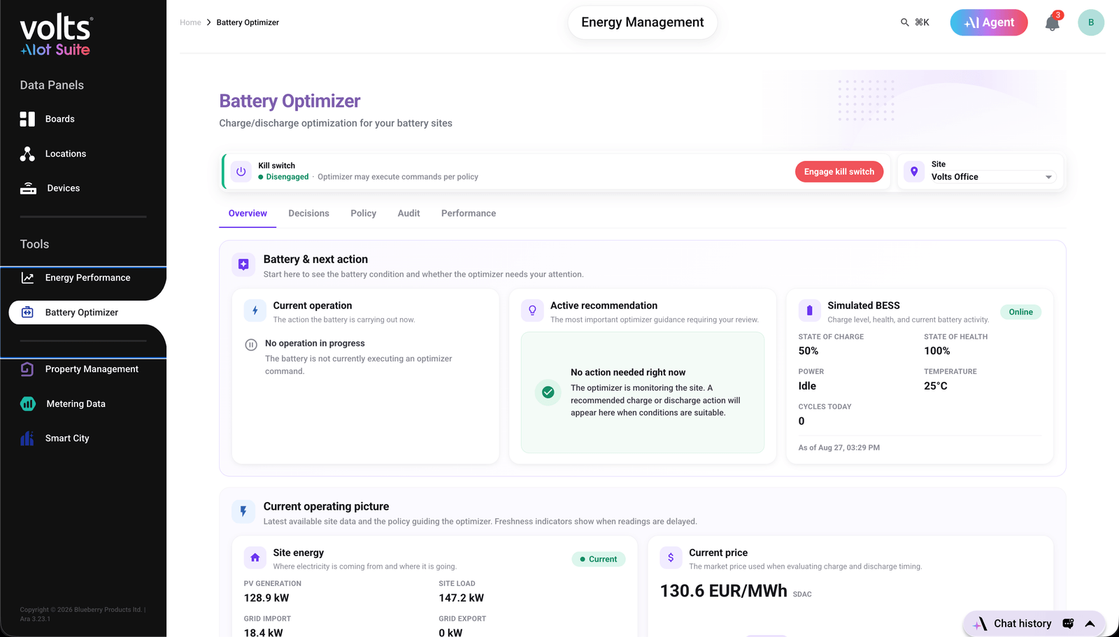Click the Current freshness badge

pyautogui.click(x=599, y=559)
